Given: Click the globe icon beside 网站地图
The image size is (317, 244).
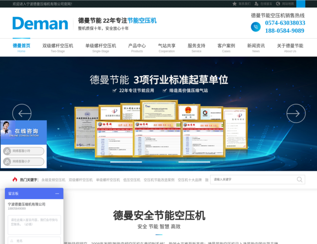Looking at the screenshot, I should click(278, 3).
